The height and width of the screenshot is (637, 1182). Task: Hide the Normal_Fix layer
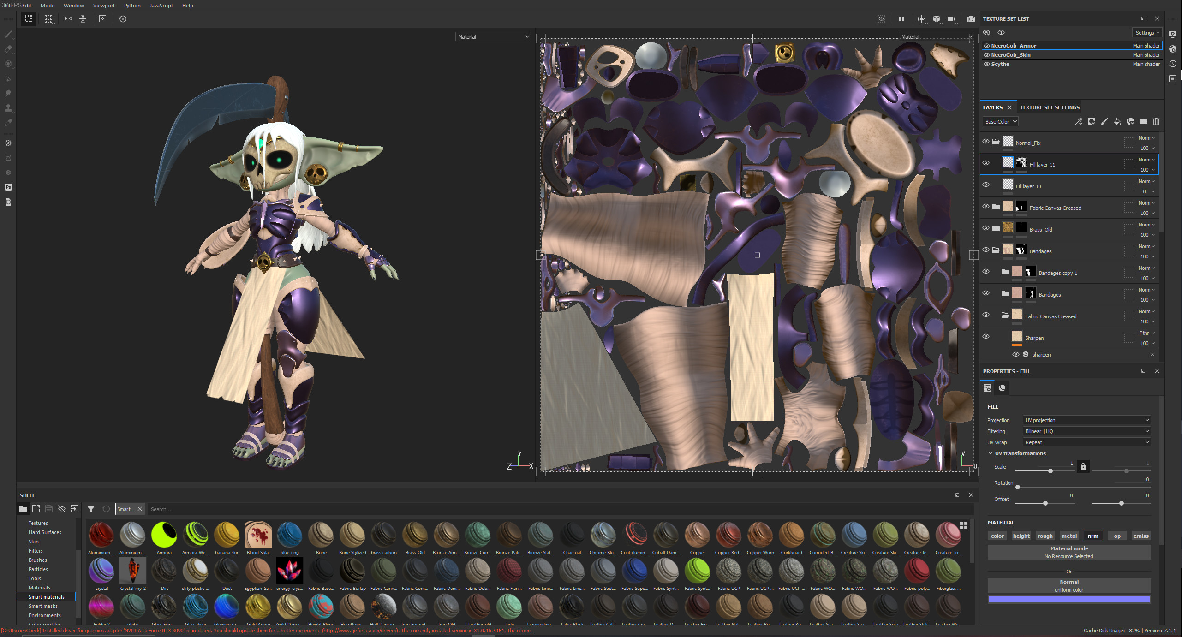pyautogui.click(x=986, y=142)
